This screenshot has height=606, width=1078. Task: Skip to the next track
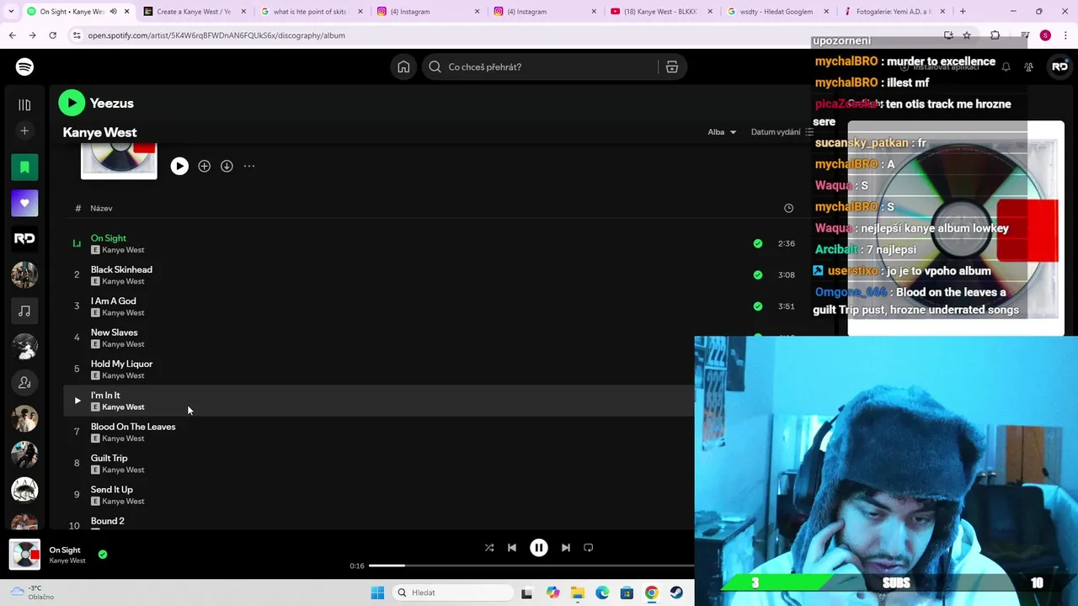(566, 547)
